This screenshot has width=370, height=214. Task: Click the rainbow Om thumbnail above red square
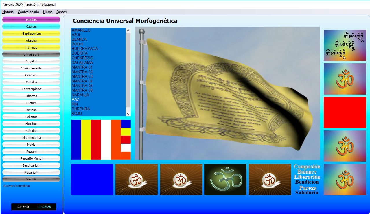click(x=345, y=79)
